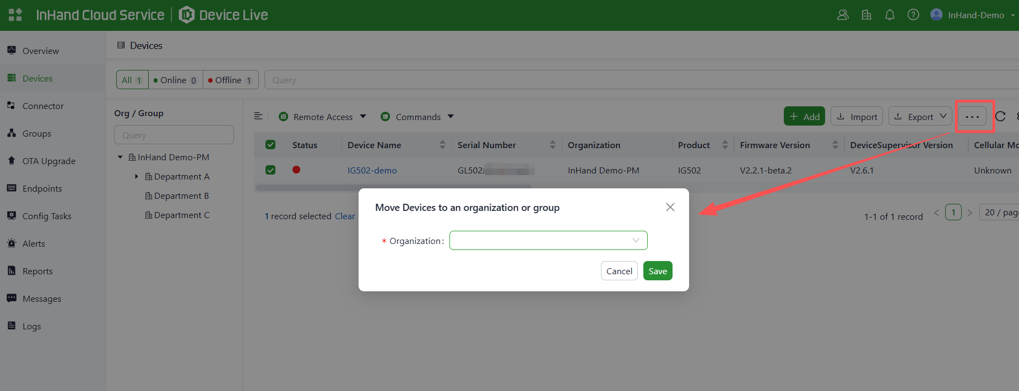Click the app grid icon at top left

click(15, 15)
